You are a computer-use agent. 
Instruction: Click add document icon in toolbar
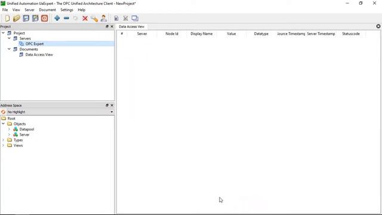tap(116, 19)
